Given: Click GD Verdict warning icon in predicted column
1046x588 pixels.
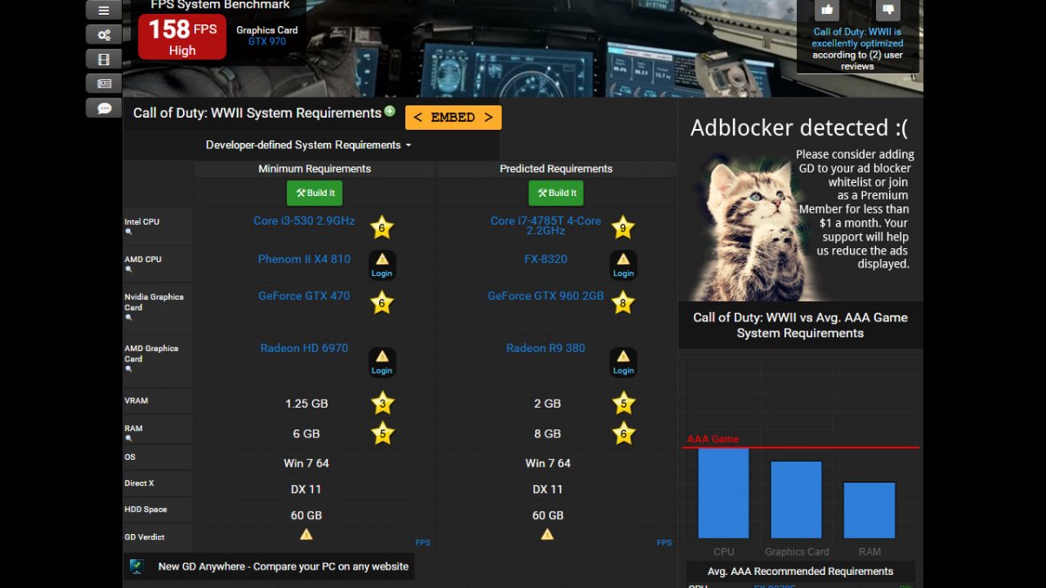Looking at the screenshot, I should coord(547,534).
